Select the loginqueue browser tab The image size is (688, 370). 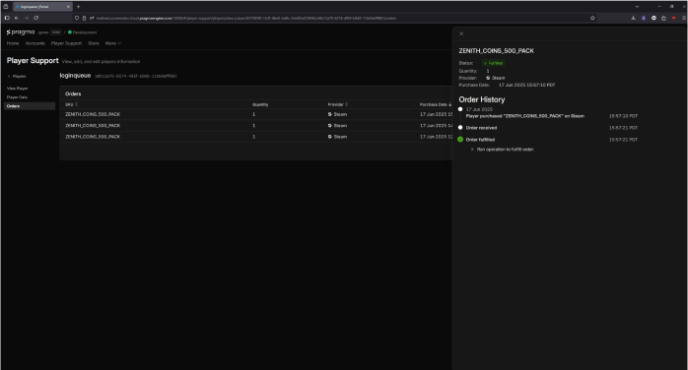(42, 7)
